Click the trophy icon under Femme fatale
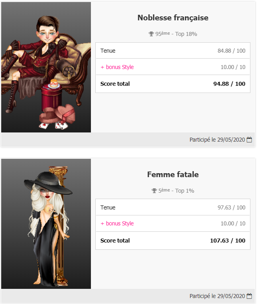 coord(154,191)
